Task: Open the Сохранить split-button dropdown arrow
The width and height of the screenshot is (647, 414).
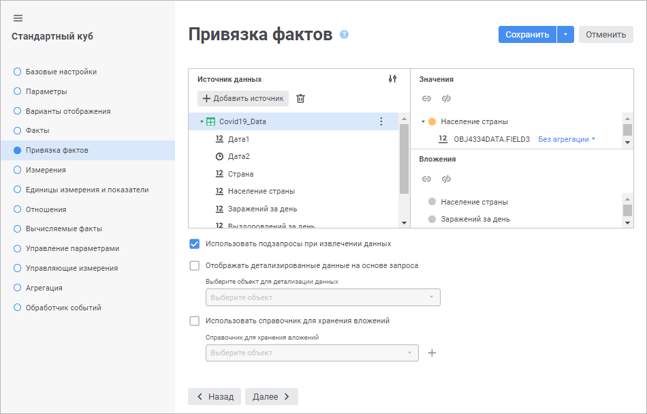Action: click(565, 35)
